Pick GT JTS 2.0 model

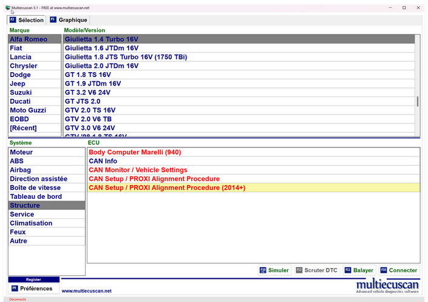pos(239,101)
